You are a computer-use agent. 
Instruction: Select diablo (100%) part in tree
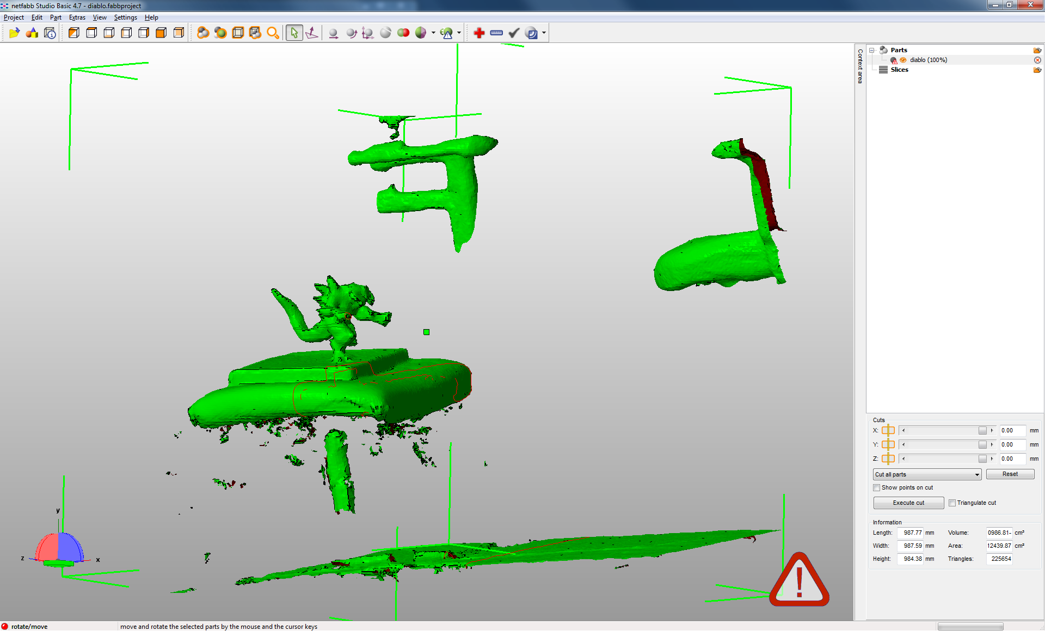929,60
